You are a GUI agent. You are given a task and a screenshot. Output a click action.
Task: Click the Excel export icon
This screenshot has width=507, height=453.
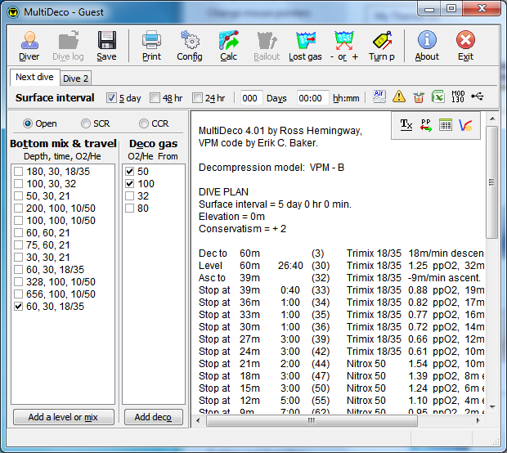[x=437, y=96]
